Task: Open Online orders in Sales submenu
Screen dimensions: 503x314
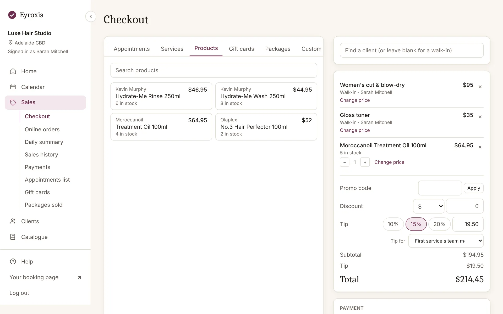Action: coord(42,130)
